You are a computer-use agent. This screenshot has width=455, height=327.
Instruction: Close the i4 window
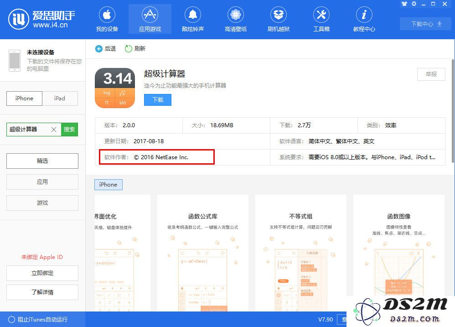pos(445,4)
